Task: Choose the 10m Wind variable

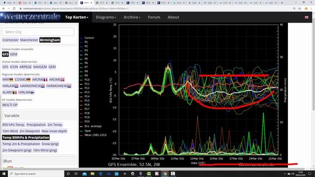Action: 10,131
